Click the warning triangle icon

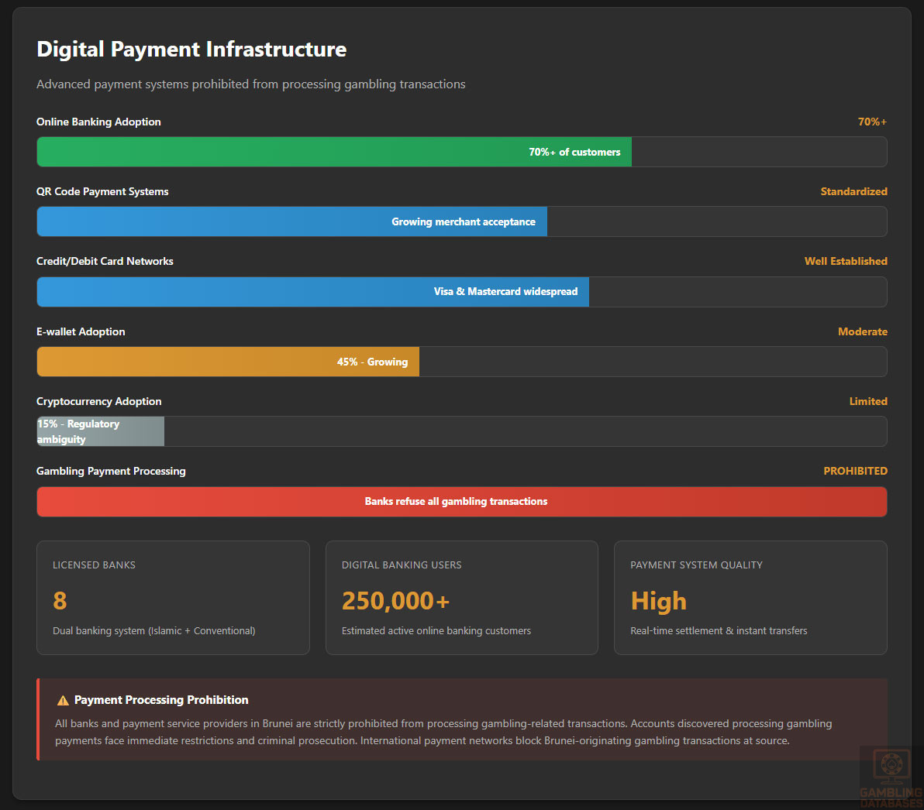63,701
